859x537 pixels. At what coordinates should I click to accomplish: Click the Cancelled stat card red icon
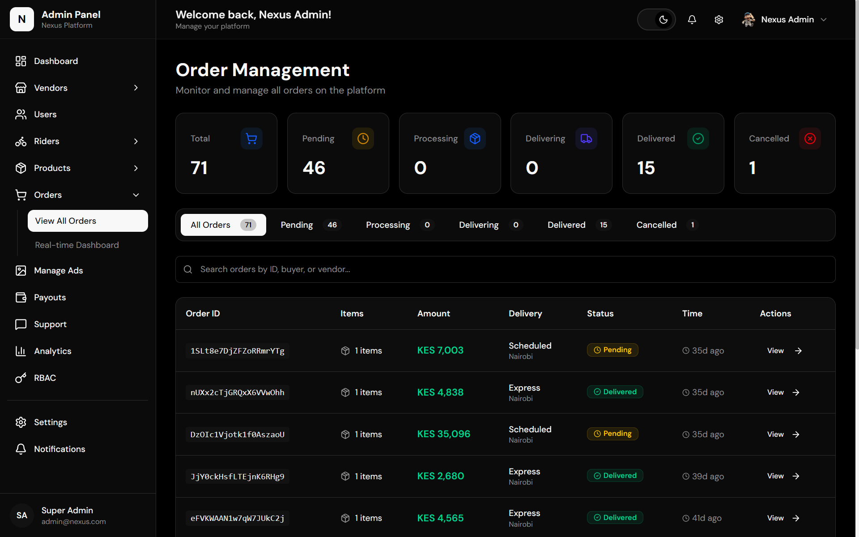tap(810, 139)
